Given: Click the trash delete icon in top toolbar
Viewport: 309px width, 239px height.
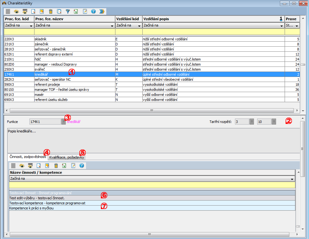Looking at the screenshot, I should pyautogui.click(x=50, y=11).
